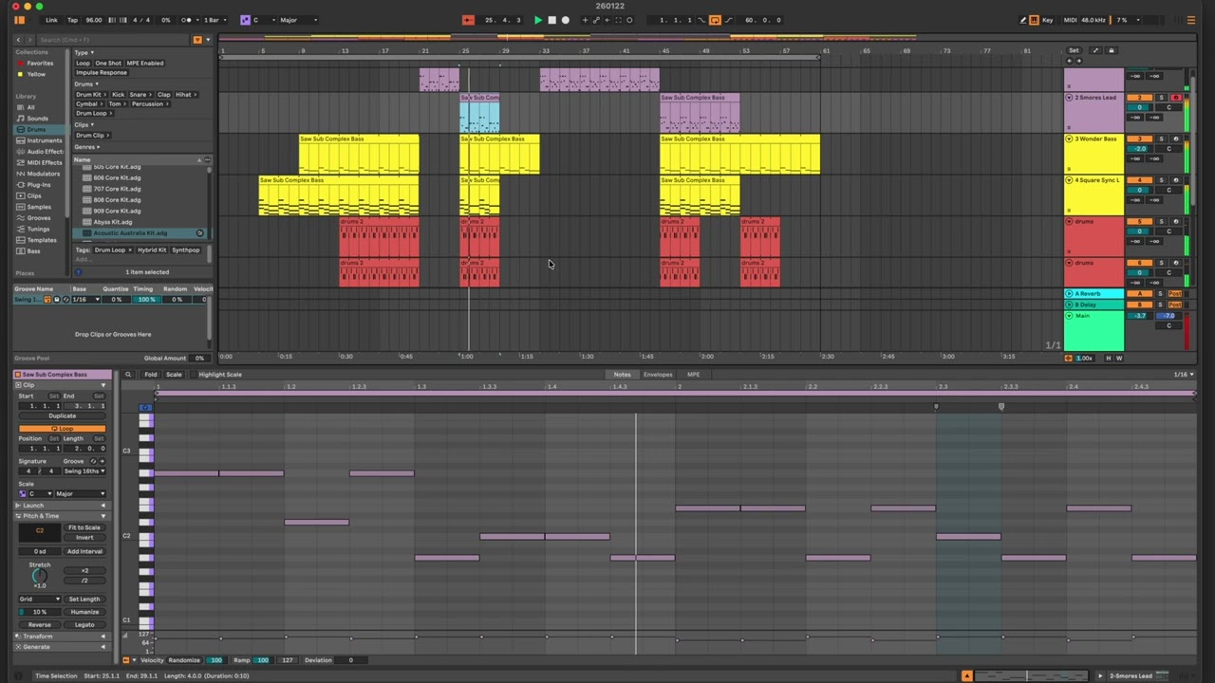Select the Kick drum filter tag
1215x683 pixels.
[118, 95]
